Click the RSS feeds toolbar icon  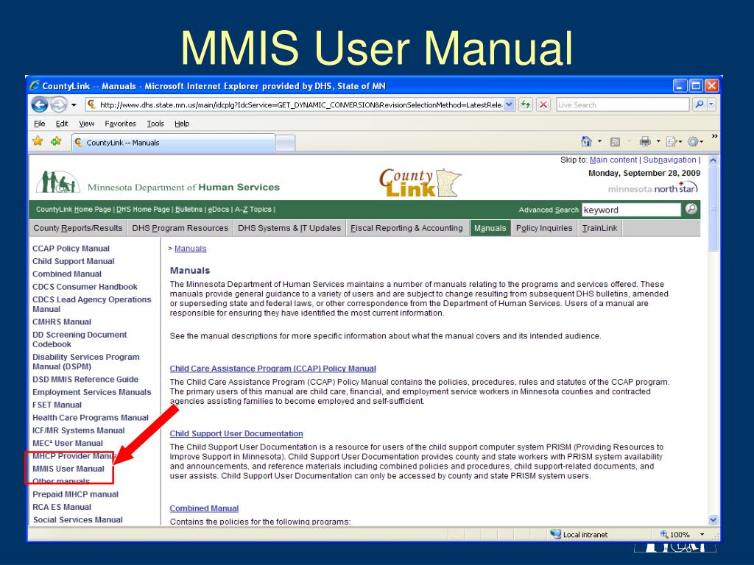[x=615, y=142]
